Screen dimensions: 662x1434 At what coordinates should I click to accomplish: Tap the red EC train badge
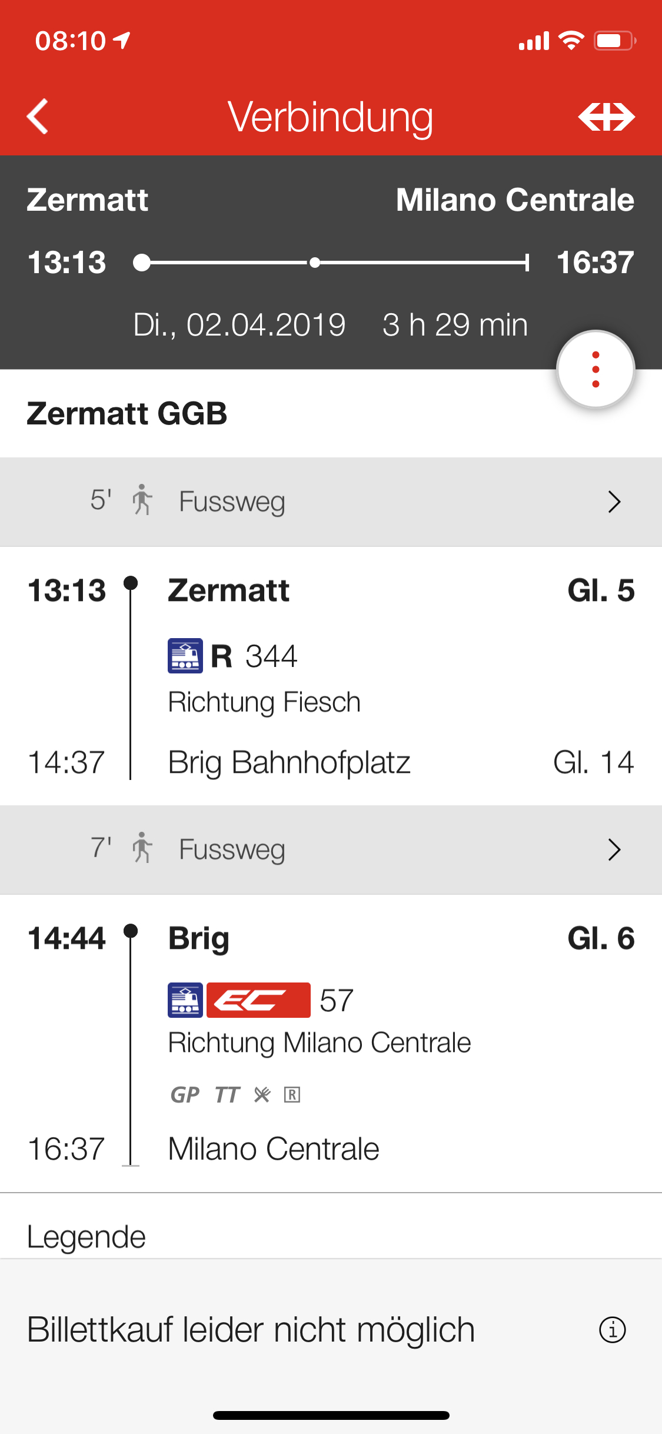tap(258, 1000)
